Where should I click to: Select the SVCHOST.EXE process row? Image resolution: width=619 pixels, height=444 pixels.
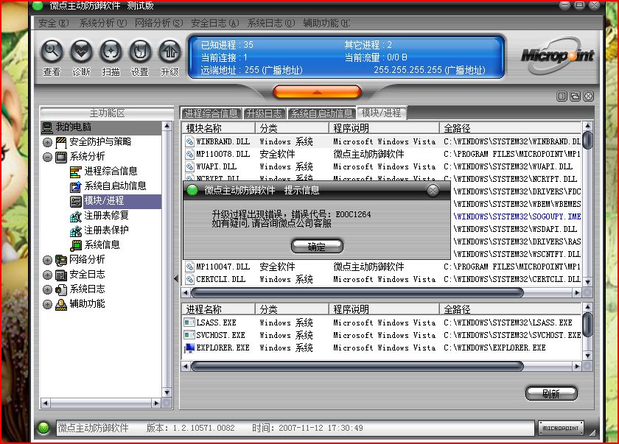point(382,335)
